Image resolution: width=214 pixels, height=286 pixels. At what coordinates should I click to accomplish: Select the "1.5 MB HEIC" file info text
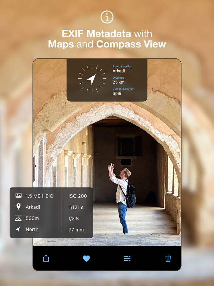pos(39,196)
